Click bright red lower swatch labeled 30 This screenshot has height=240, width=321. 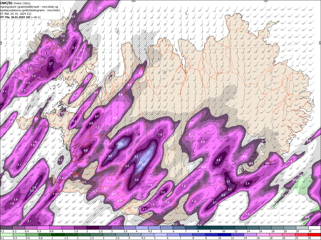pos(314,235)
